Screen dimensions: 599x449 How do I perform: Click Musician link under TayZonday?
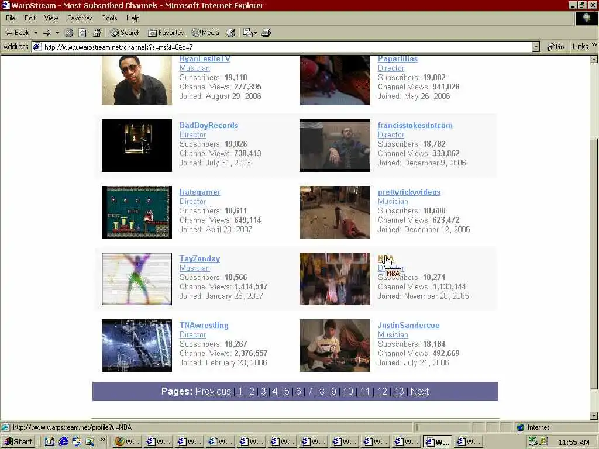[194, 268]
